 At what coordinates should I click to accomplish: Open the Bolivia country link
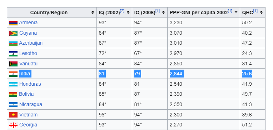coord(26,94)
